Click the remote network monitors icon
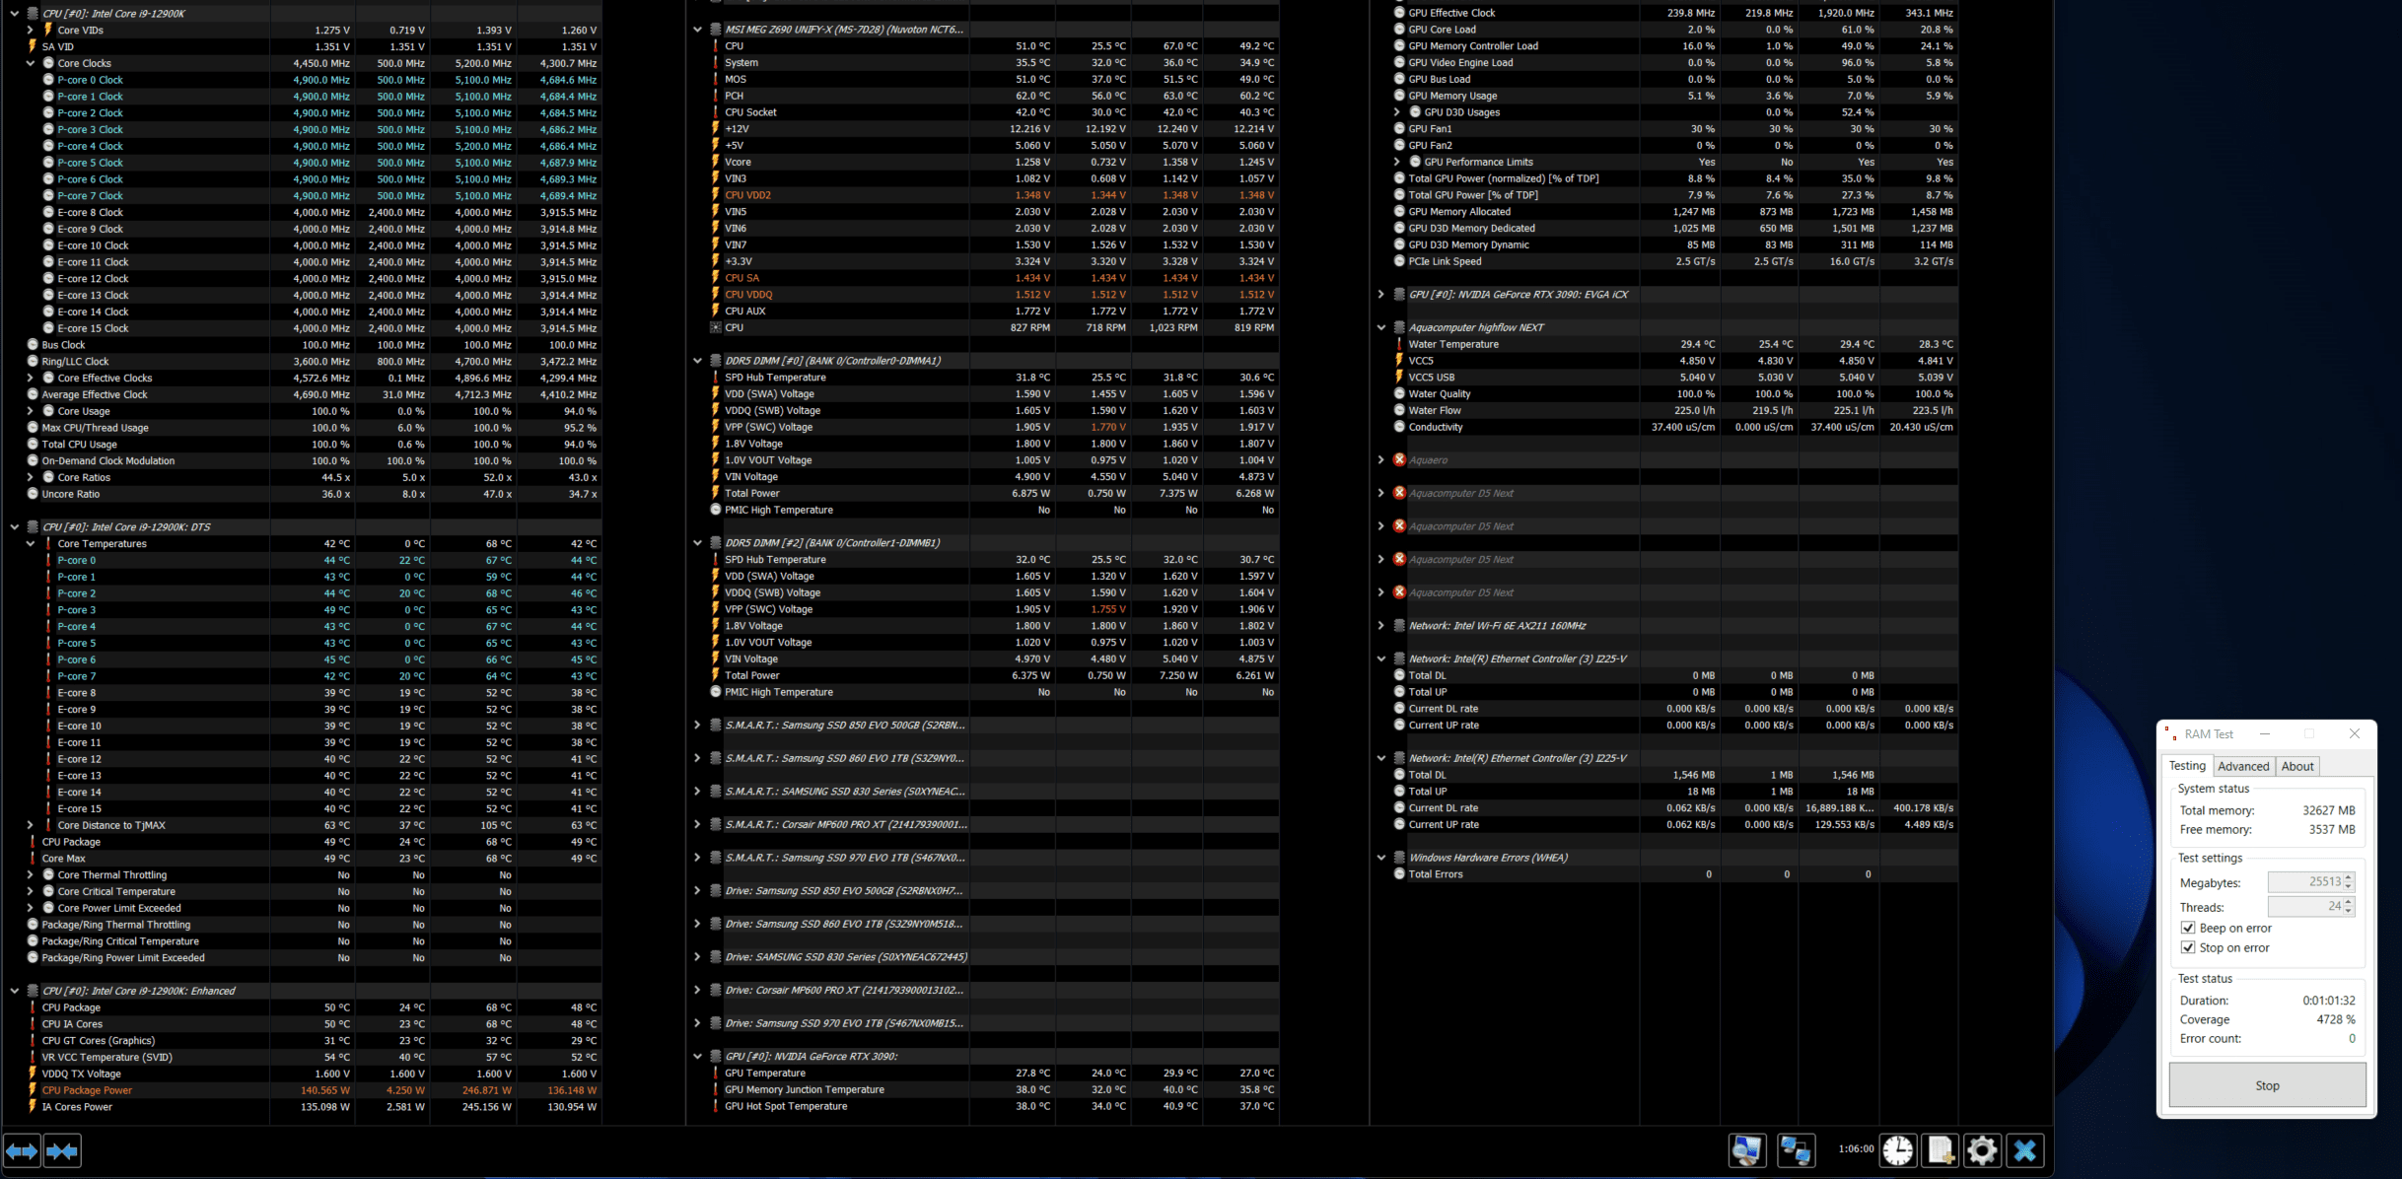The height and width of the screenshot is (1179, 2402). click(x=1795, y=1150)
